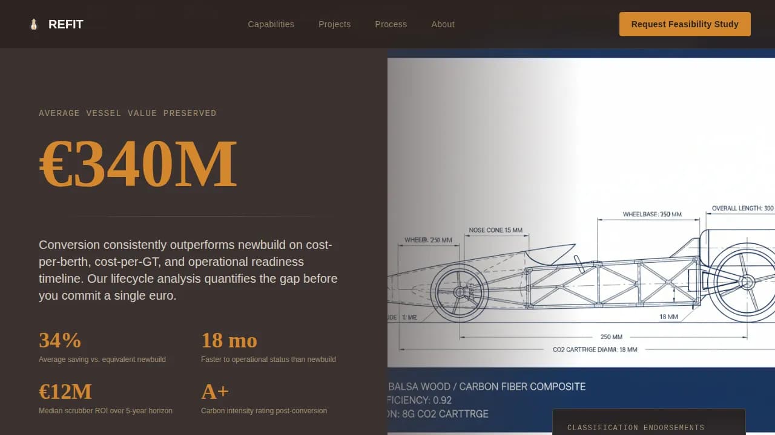Go to the Projects page
775x435 pixels.
(x=335, y=24)
